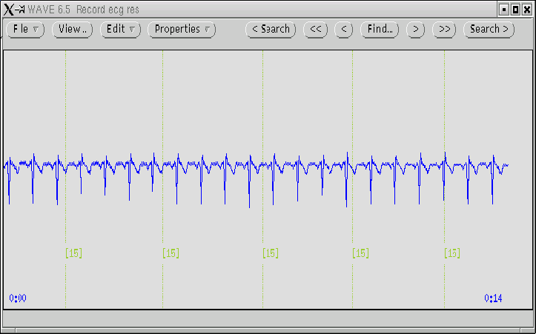Close the WAVE window

pos(527,10)
